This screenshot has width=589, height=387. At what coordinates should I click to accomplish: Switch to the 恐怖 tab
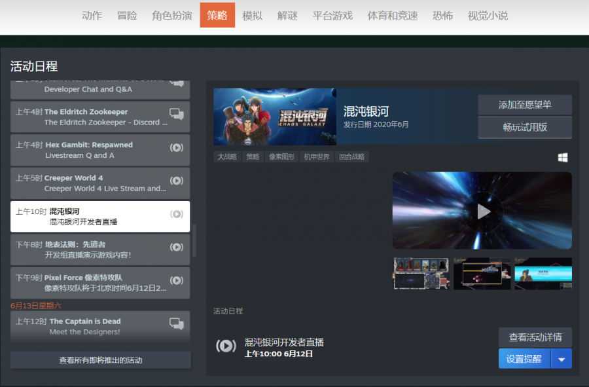[x=442, y=16]
